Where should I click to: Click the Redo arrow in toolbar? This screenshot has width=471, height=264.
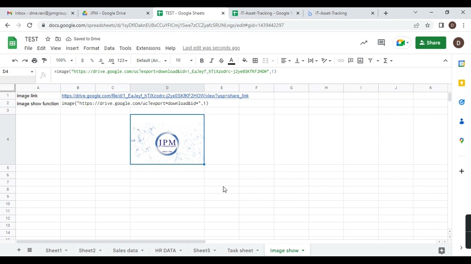point(25,60)
